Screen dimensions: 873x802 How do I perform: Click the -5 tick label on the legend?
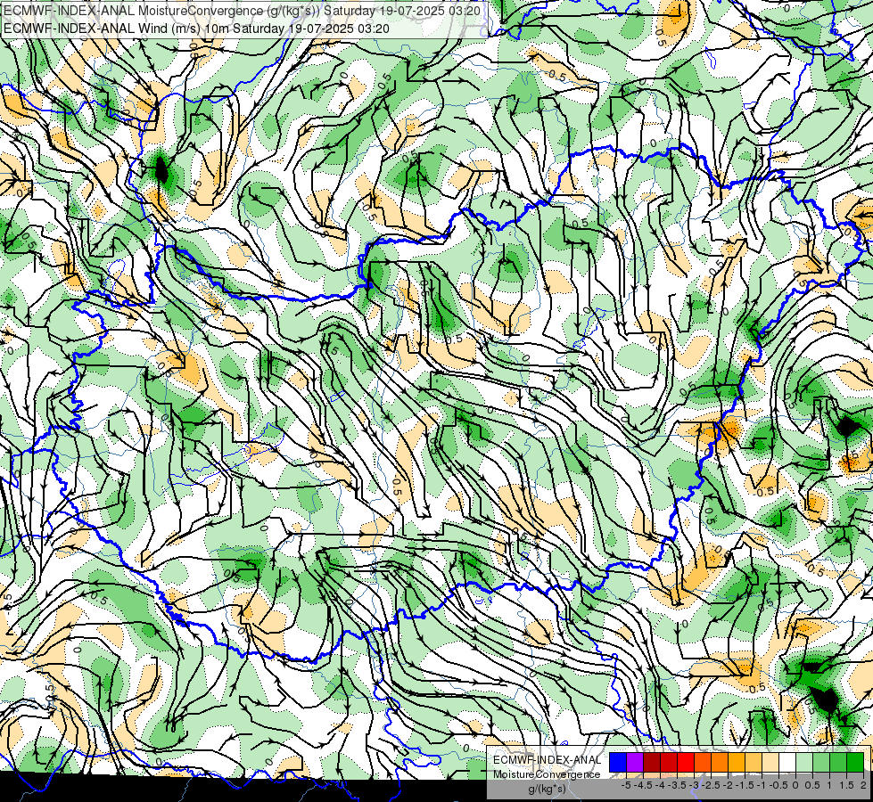point(625,785)
